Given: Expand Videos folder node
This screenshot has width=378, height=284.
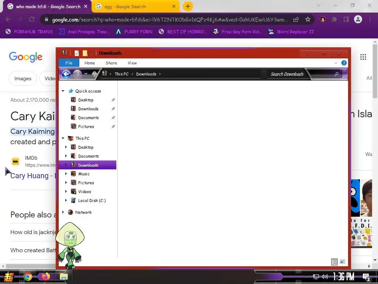Looking at the screenshot, I should 66,192.
